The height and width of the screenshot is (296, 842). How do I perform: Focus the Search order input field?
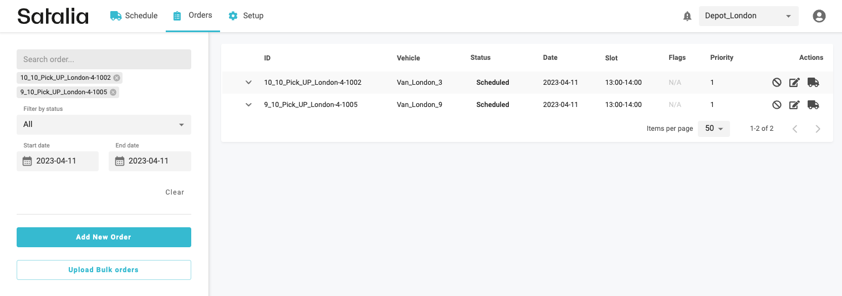click(104, 59)
